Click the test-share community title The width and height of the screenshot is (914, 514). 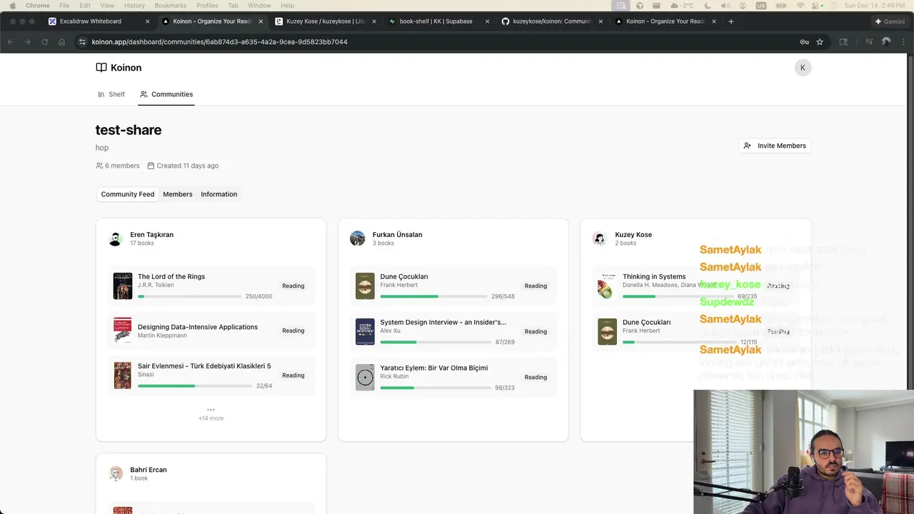tap(129, 130)
